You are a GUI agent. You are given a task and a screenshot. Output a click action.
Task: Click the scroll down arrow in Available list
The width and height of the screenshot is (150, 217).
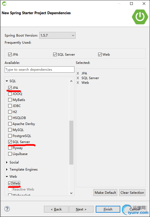71,193
